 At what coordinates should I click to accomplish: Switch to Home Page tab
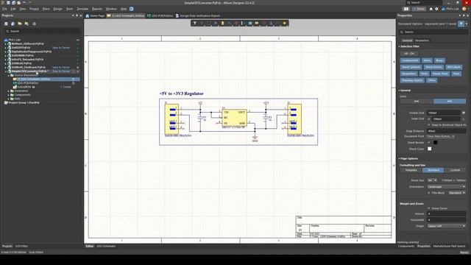tap(95, 15)
